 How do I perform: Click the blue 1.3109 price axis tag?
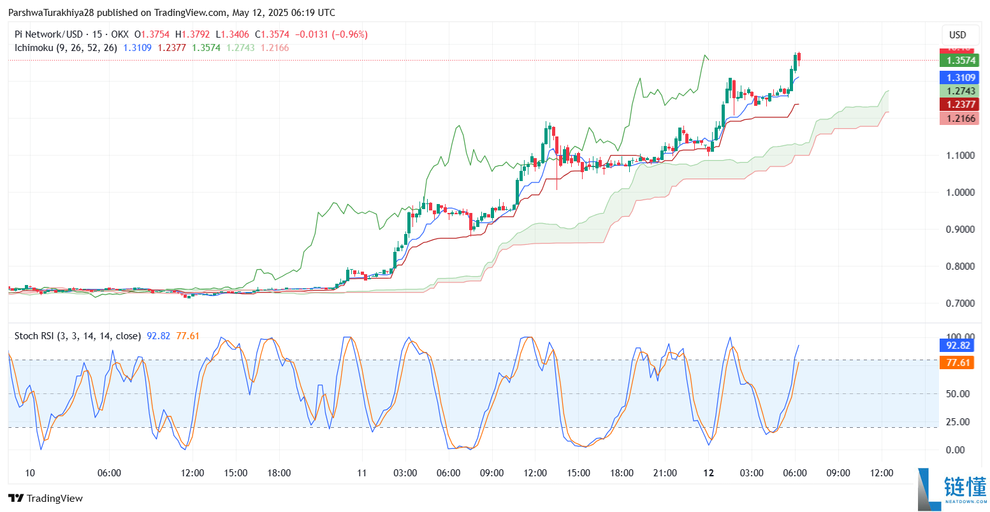pos(960,78)
